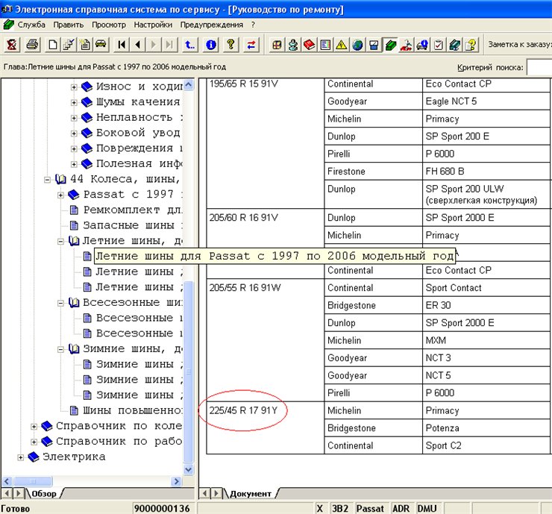Click the red X exit icon
The height and width of the screenshot is (514, 552).
click(x=12, y=45)
